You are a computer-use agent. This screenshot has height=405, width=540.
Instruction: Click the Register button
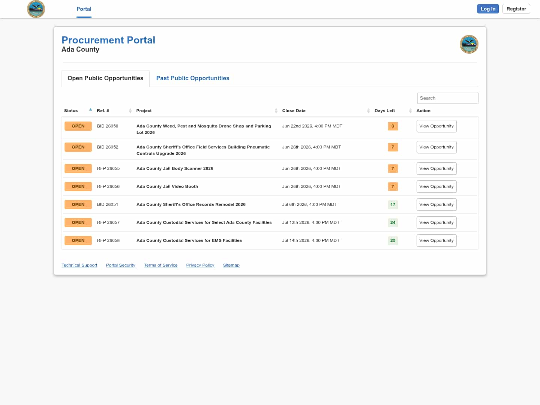pos(516,9)
